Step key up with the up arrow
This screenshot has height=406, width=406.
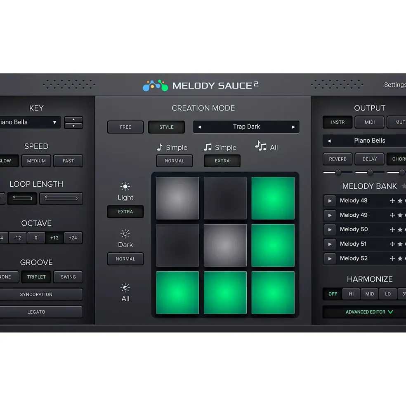pos(73,120)
